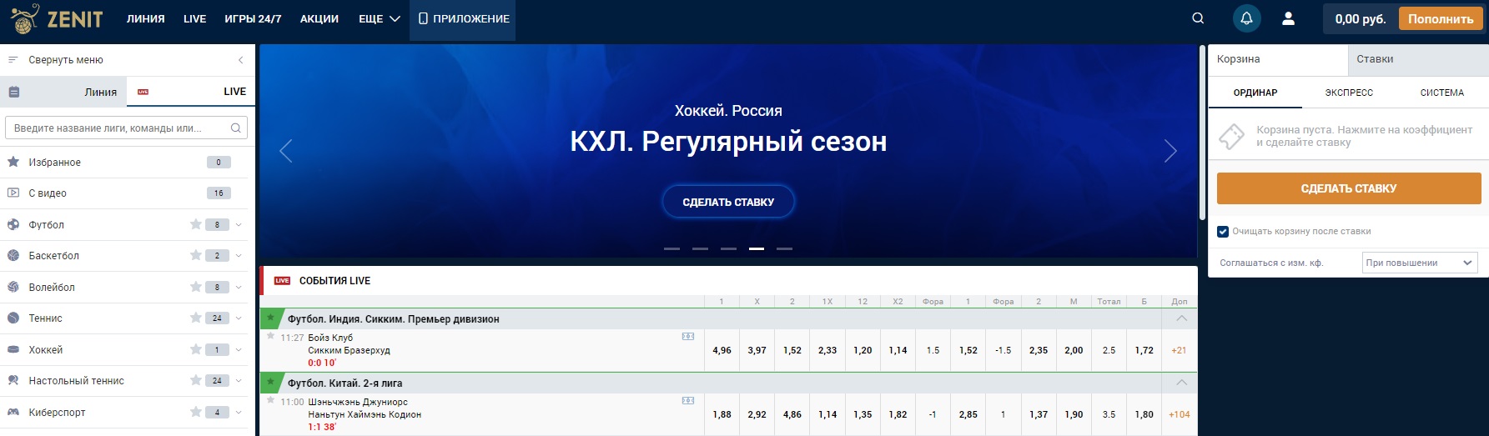Open ПРИЛОЖЕНИЕ link in header
This screenshot has width=1489, height=436.
(x=463, y=18)
